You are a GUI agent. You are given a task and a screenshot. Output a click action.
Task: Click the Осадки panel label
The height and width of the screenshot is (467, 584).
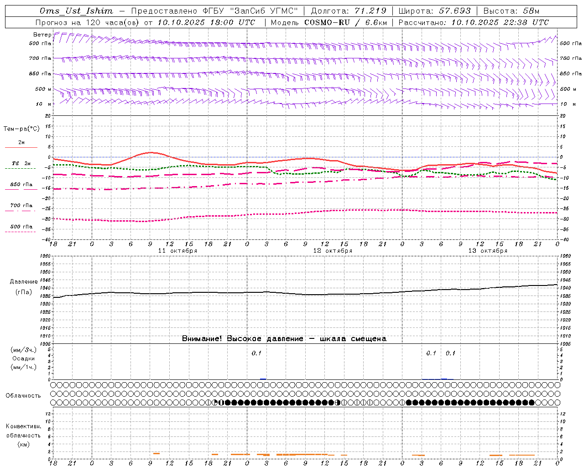(24, 358)
